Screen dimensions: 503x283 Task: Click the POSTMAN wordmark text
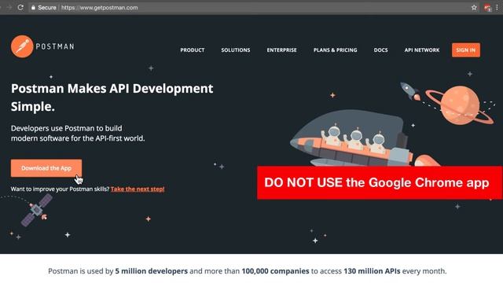click(x=55, y=46)
